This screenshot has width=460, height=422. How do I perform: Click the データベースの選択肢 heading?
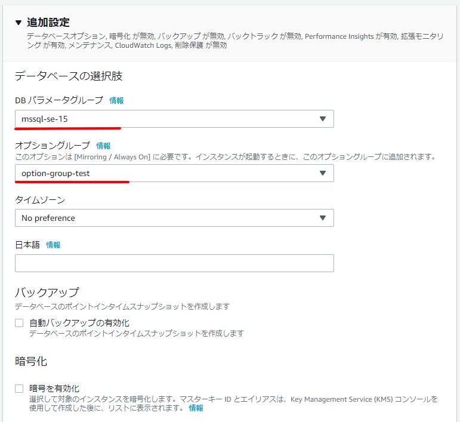pos(69,76)
